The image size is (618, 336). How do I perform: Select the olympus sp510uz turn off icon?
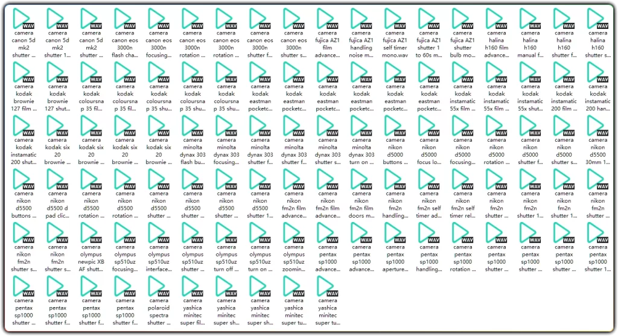point(226,233)
